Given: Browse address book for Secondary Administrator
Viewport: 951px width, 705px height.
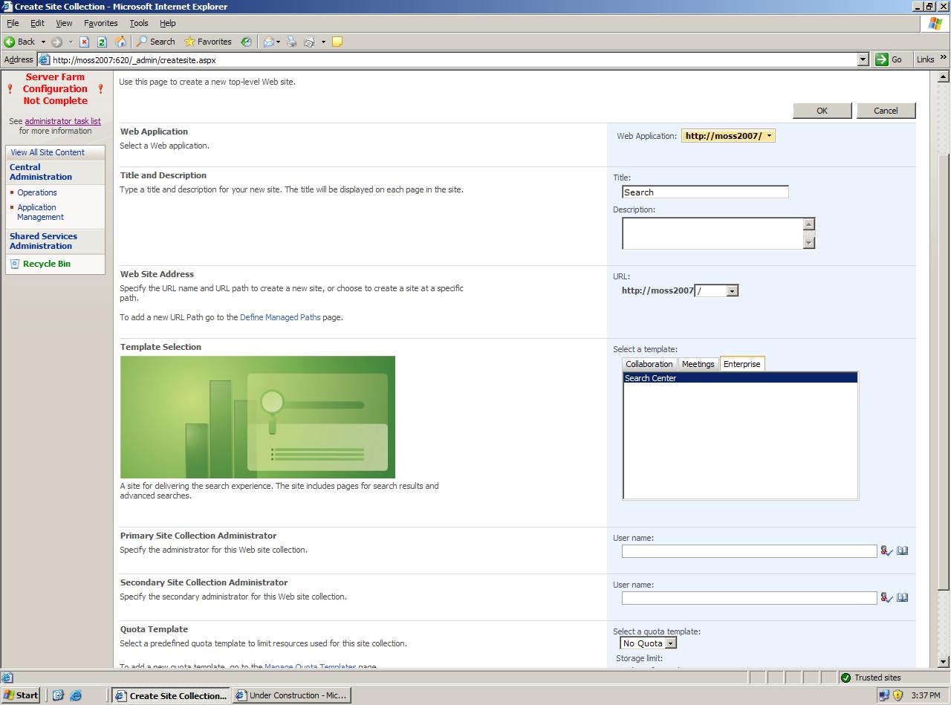Looking at the screenshot, I should point(903,598).
